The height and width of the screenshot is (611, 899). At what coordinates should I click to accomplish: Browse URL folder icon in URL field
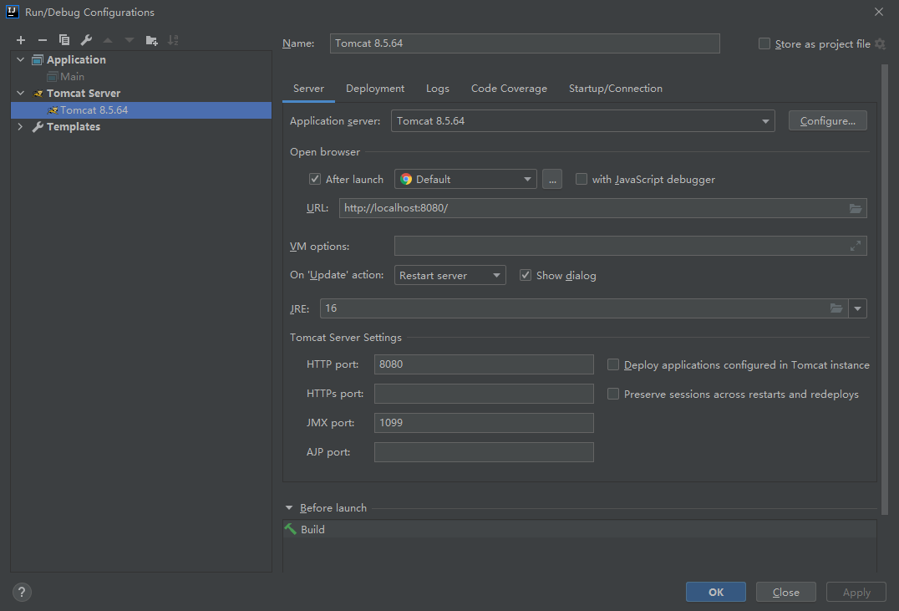856,208
